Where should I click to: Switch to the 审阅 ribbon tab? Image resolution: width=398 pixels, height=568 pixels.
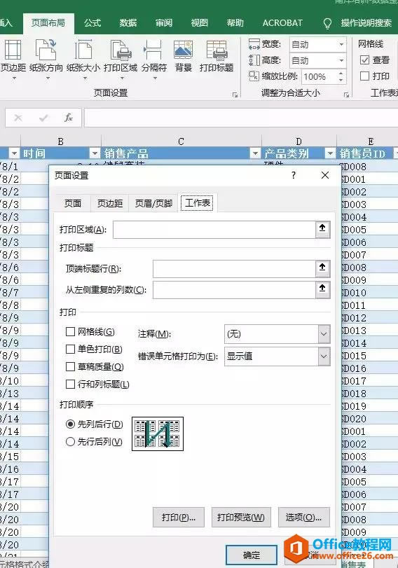164,23
